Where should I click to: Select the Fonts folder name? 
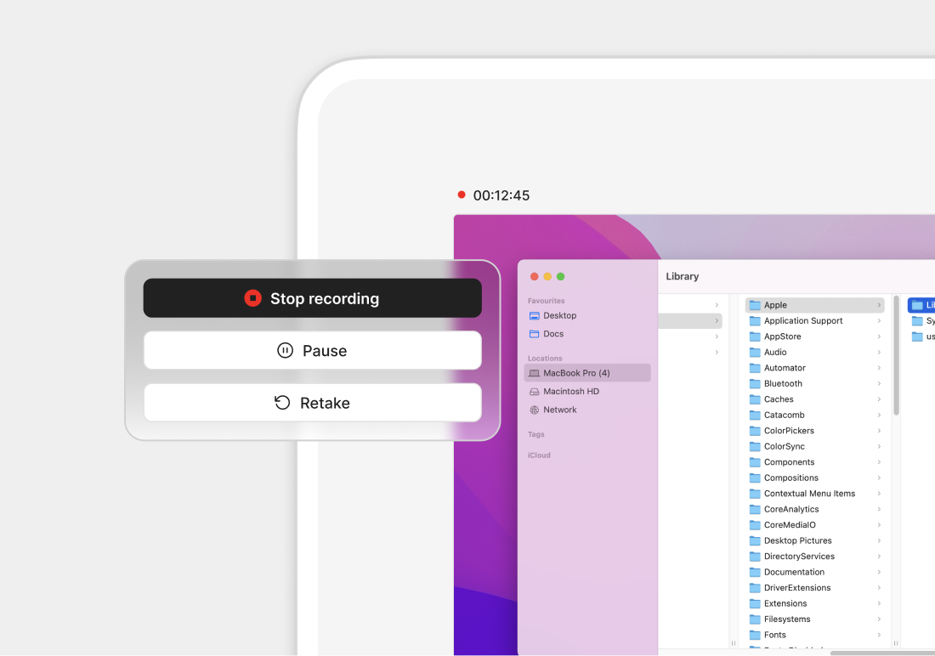pos(774,635)
